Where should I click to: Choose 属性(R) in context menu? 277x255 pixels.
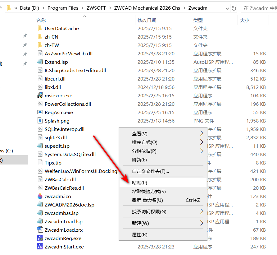pos(163,235)
